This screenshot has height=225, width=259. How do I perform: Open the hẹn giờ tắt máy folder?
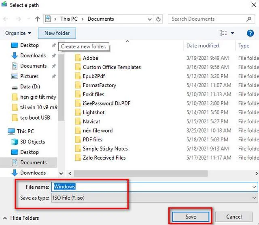34,97
